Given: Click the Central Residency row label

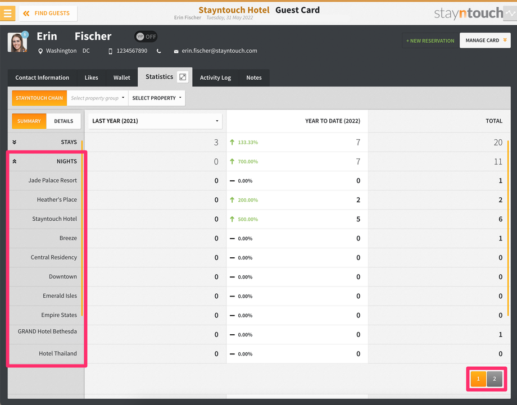Looking at the screenshot, I should tap(54, 257).
